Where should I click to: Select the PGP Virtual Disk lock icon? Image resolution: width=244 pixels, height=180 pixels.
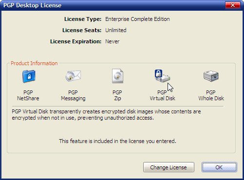click(x=162, y=75)
